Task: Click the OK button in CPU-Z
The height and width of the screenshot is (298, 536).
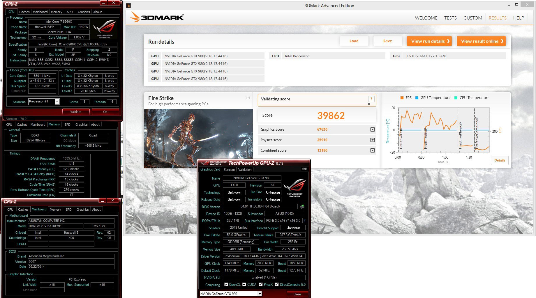Action: coord(105,112)
